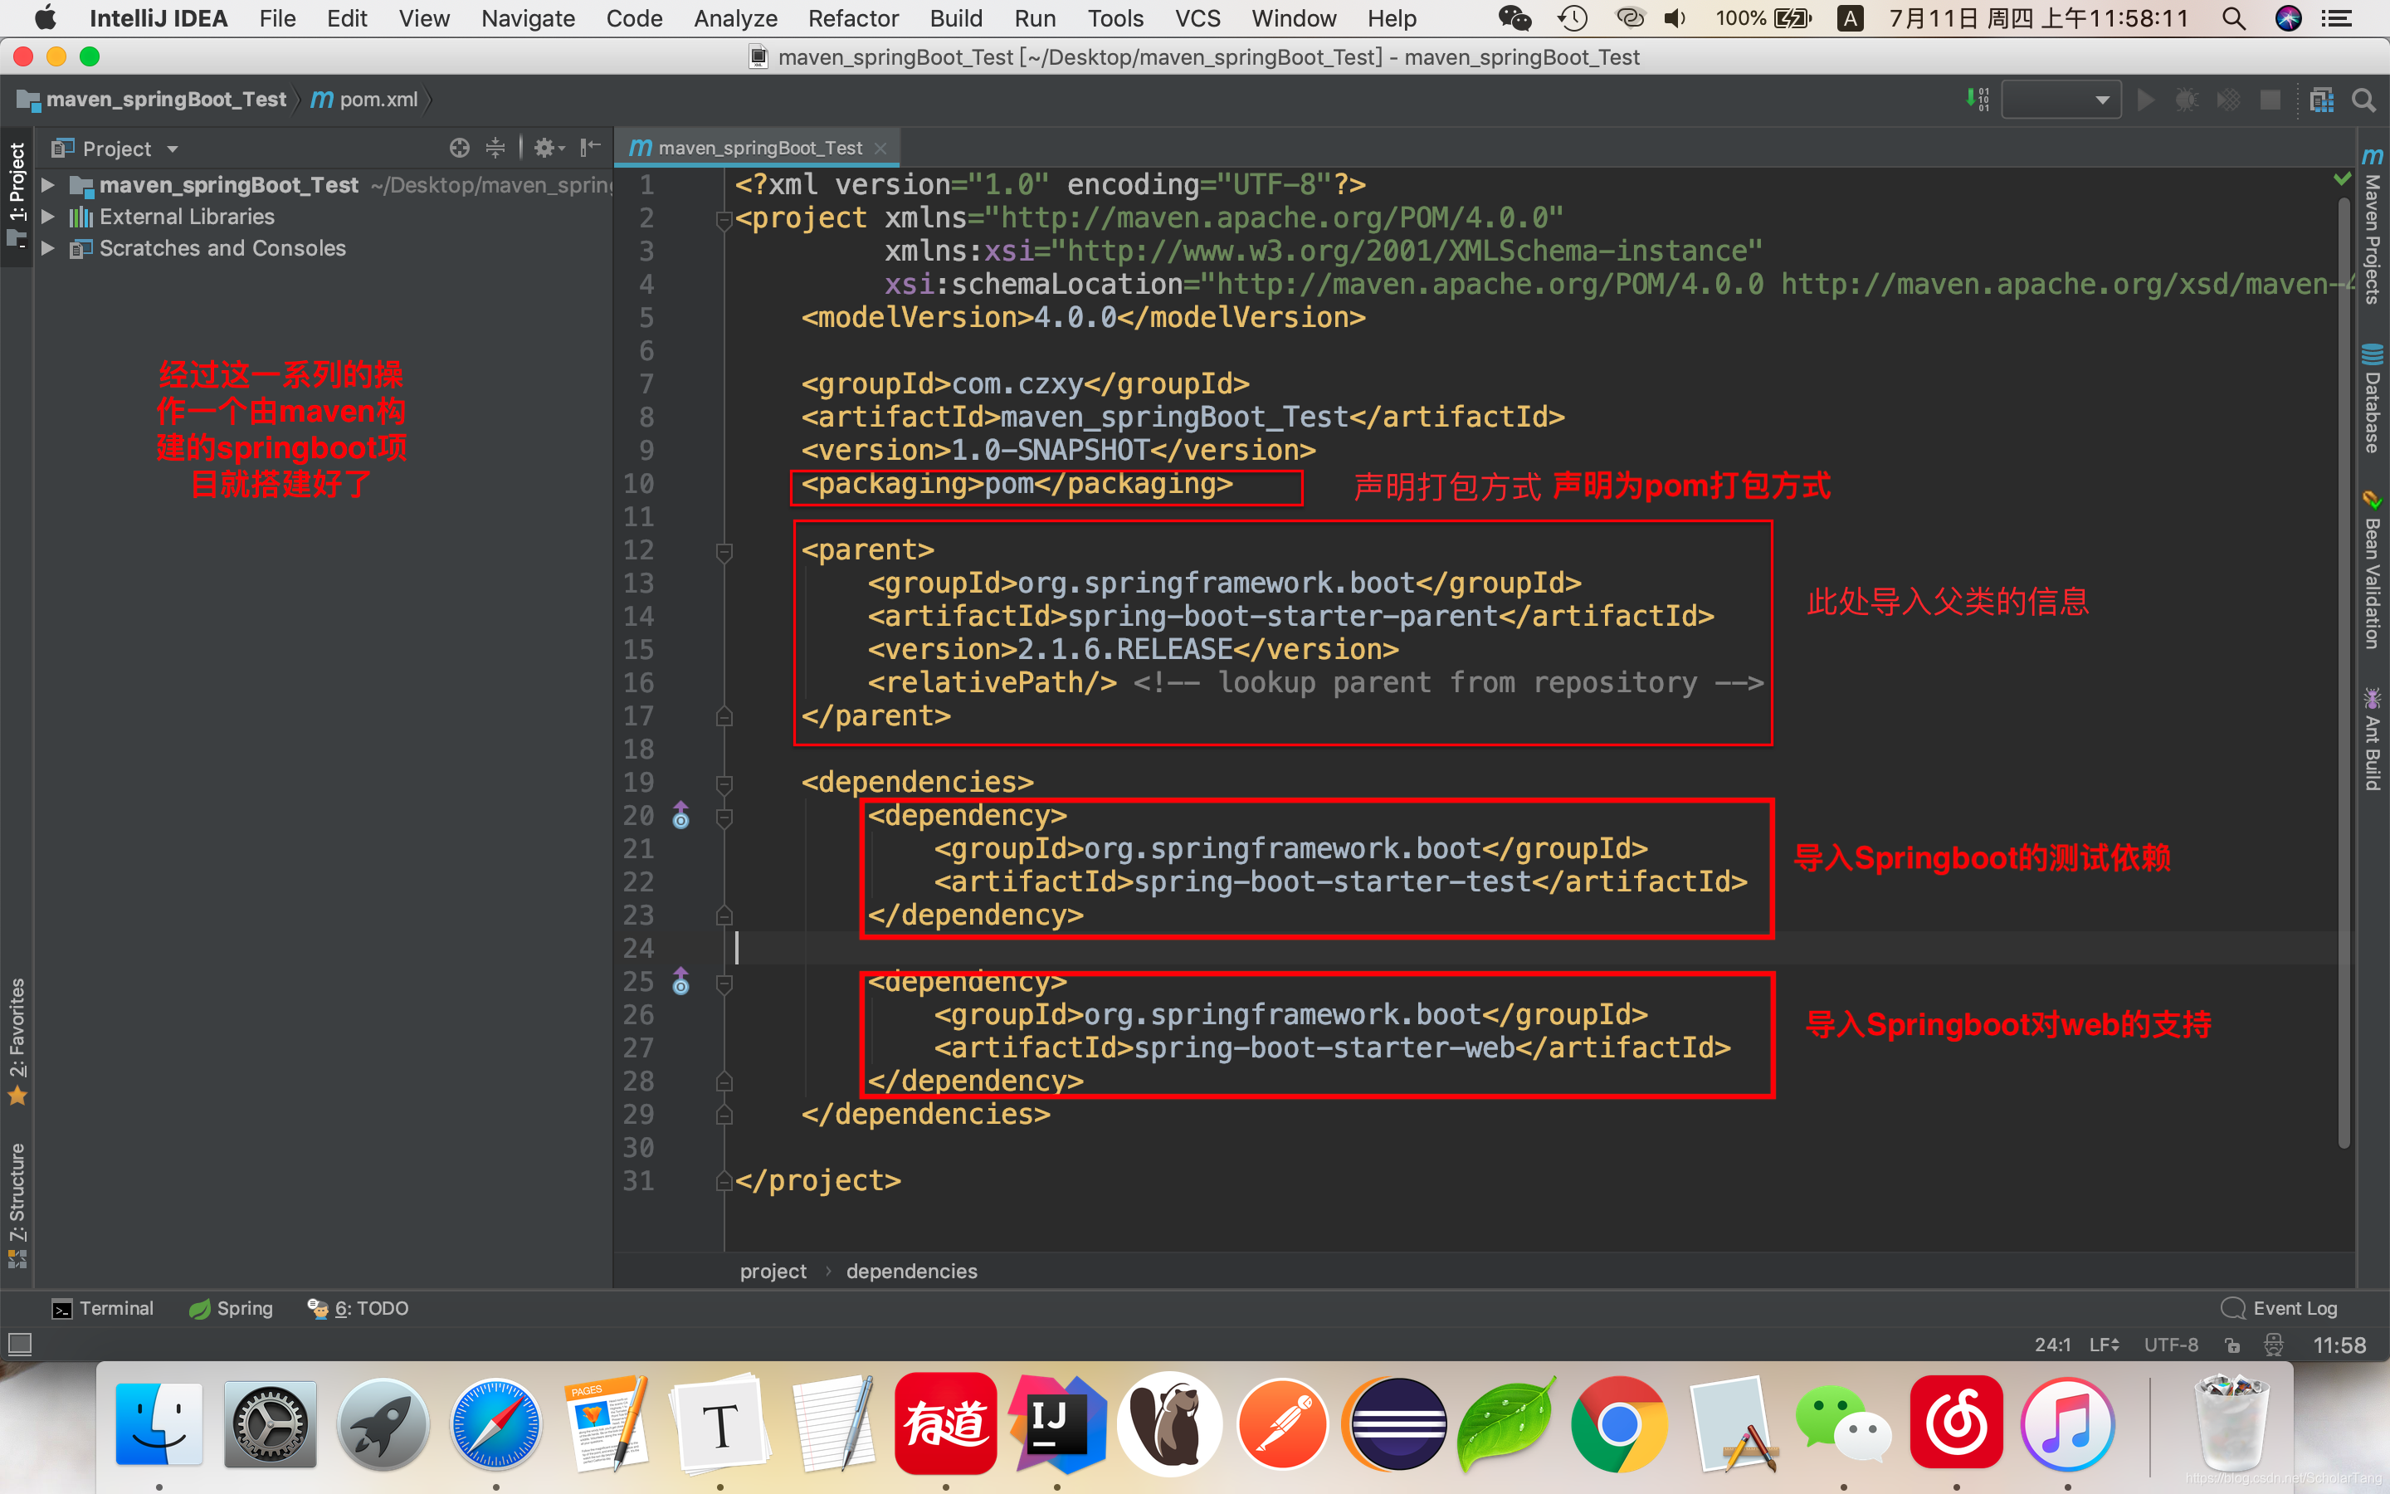Click the gutter Spring bean icon on line 20
This screenshot has height=1494, width=2390.
pos(680,816)
